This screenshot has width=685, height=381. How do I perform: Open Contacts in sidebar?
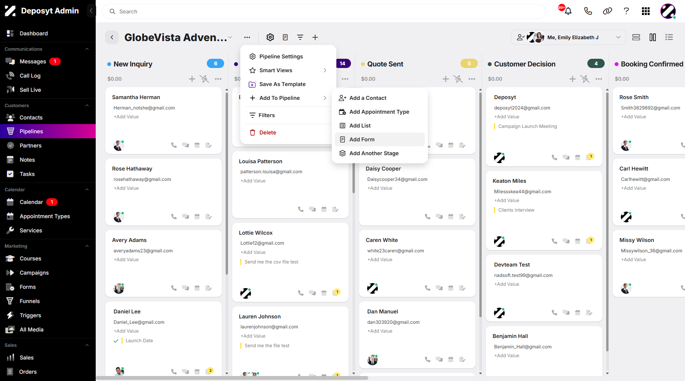pos(48,118)
